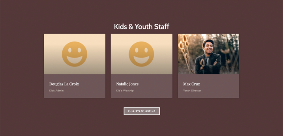This screenshot has height=136, width=283.
Task: Click the ampersand in the section heading
Action: pyautogui.click(x=131, y=27)
